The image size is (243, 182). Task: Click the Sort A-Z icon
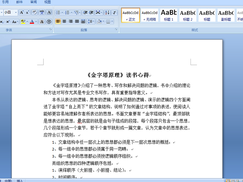coord(107,12)
